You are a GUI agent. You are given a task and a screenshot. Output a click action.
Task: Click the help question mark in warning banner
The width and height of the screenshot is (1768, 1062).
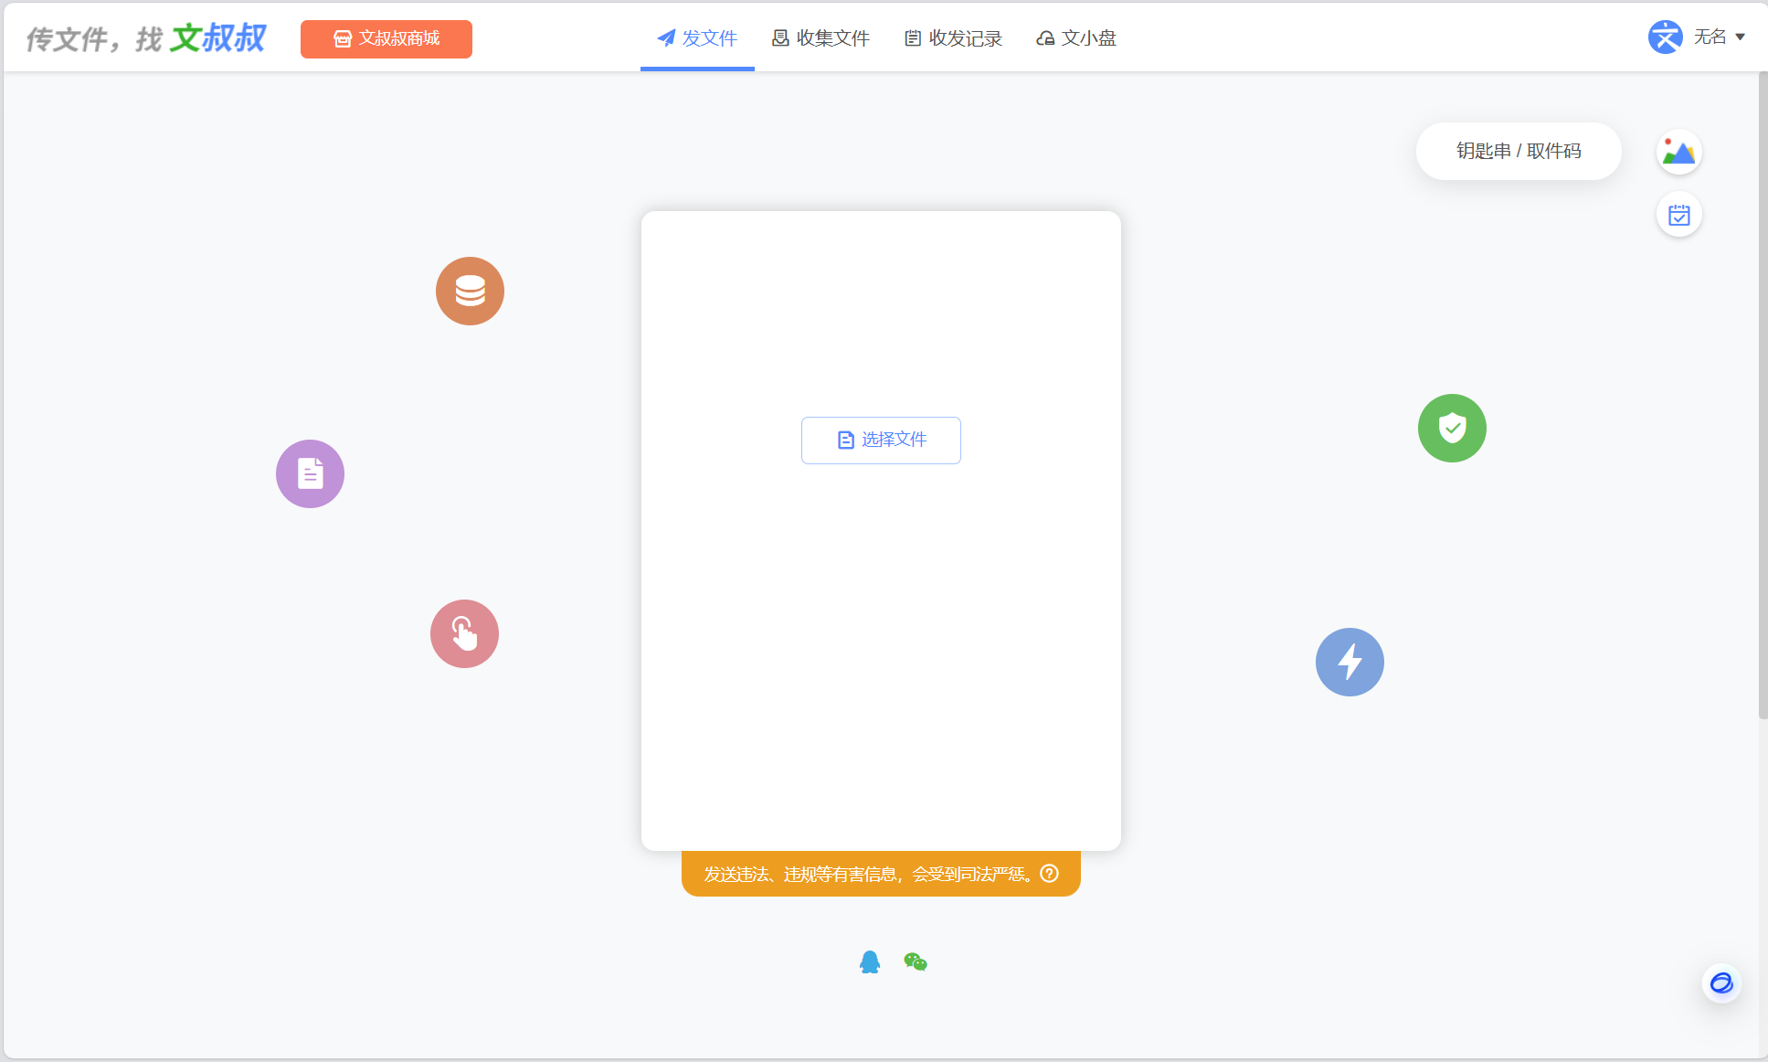[1050, 874]
